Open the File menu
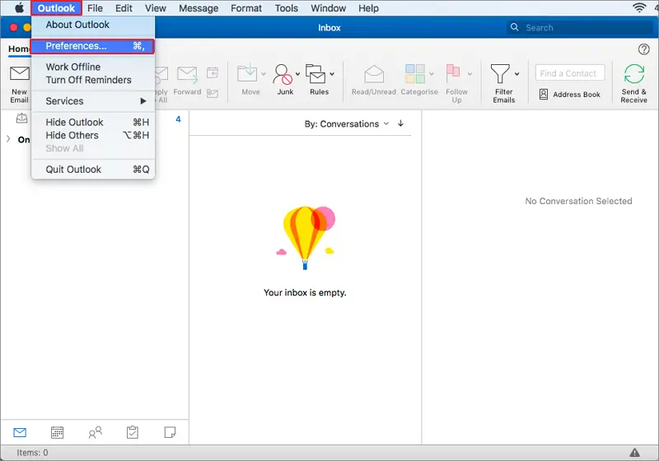Screen dimensions: 659x461 tap(95, 8)
